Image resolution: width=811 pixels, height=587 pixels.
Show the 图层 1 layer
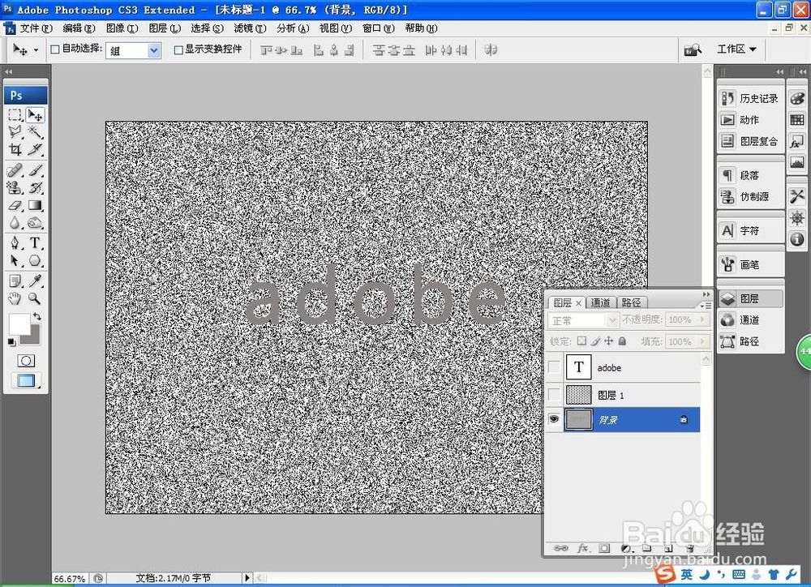point(554,395)
